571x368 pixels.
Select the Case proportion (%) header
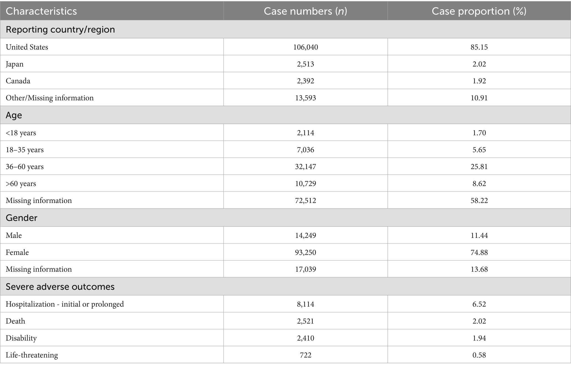point(479,11)
